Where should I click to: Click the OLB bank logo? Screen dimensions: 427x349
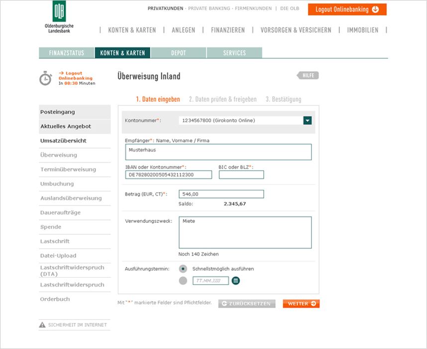click(59, 16)
